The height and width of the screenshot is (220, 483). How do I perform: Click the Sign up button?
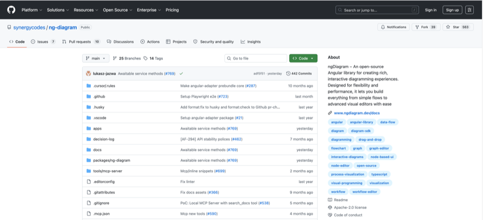pos(452,10)
